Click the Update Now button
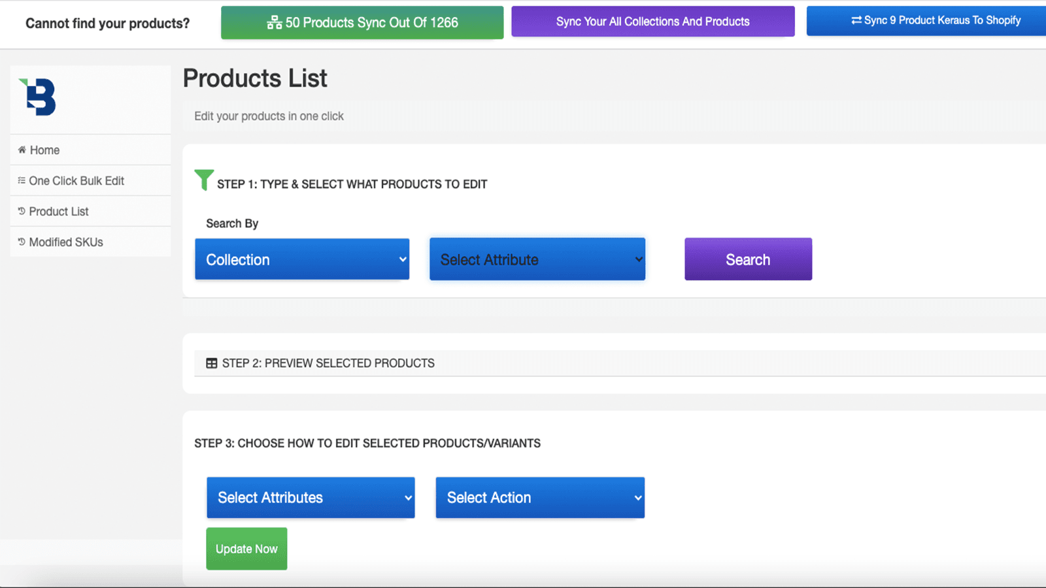 (x=246, y=549)
